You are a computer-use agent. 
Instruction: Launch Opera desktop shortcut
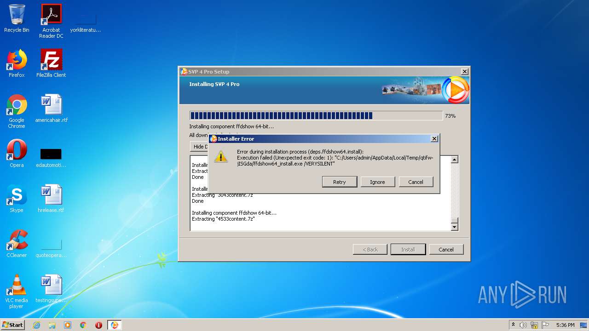(x=17, y=154)
